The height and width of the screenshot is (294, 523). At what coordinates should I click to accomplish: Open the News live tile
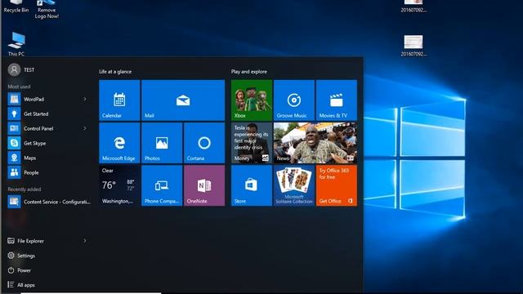315,143
